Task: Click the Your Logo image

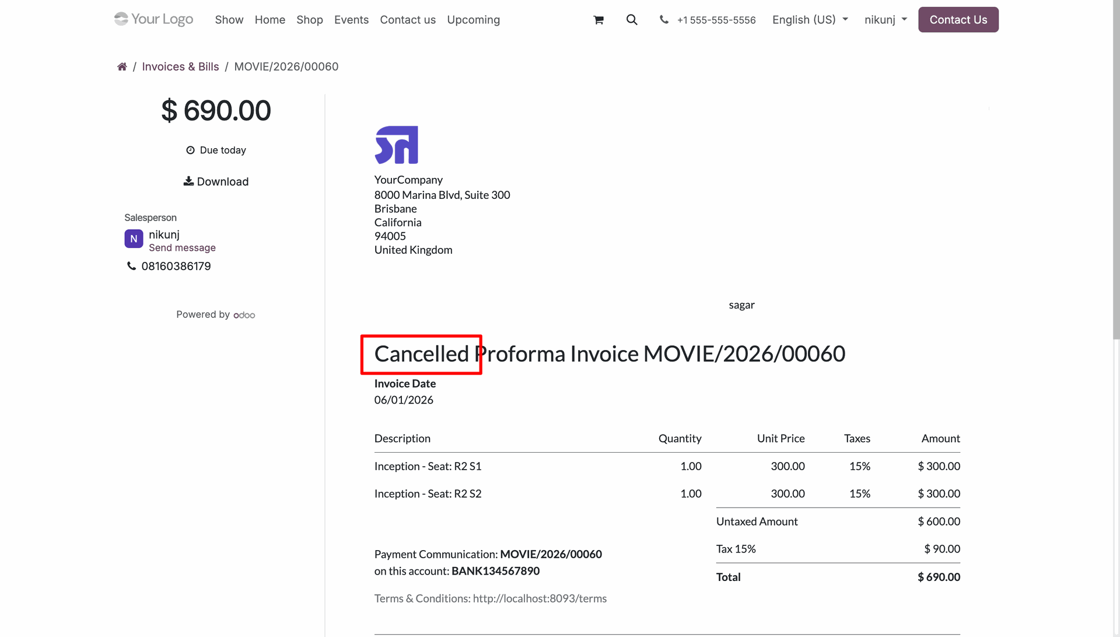Action: (154, 19)
